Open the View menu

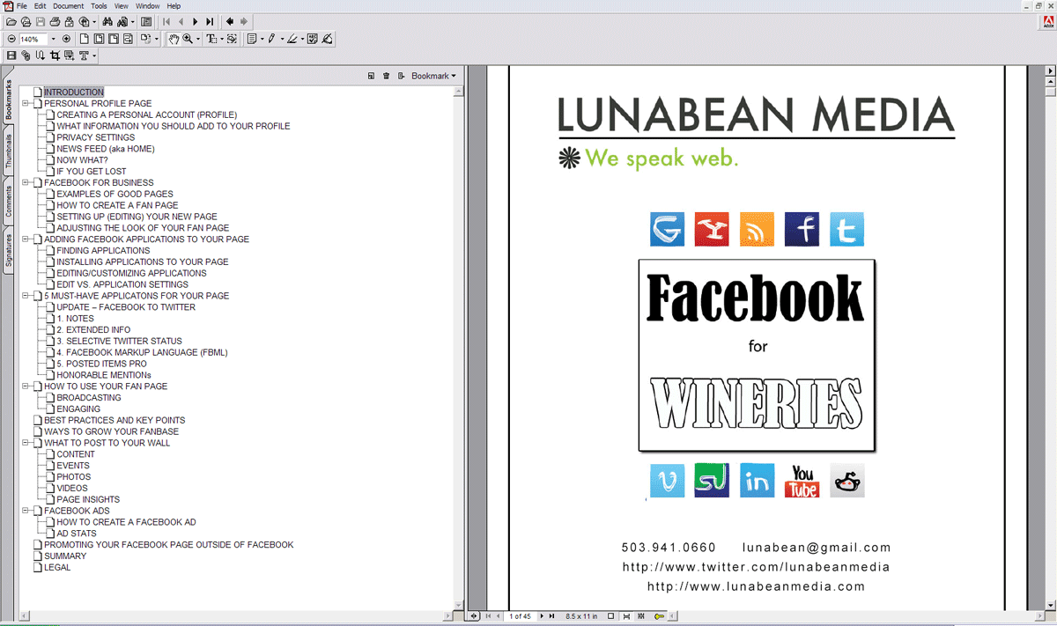122,6
